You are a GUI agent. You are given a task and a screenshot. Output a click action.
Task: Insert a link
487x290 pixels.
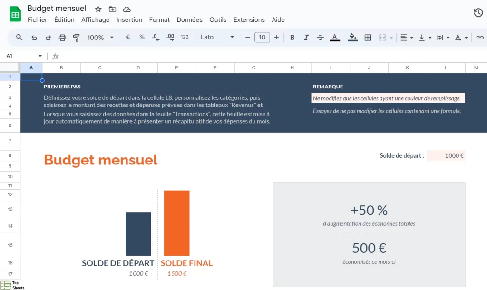pyautogui.click(x=480, y=38)
